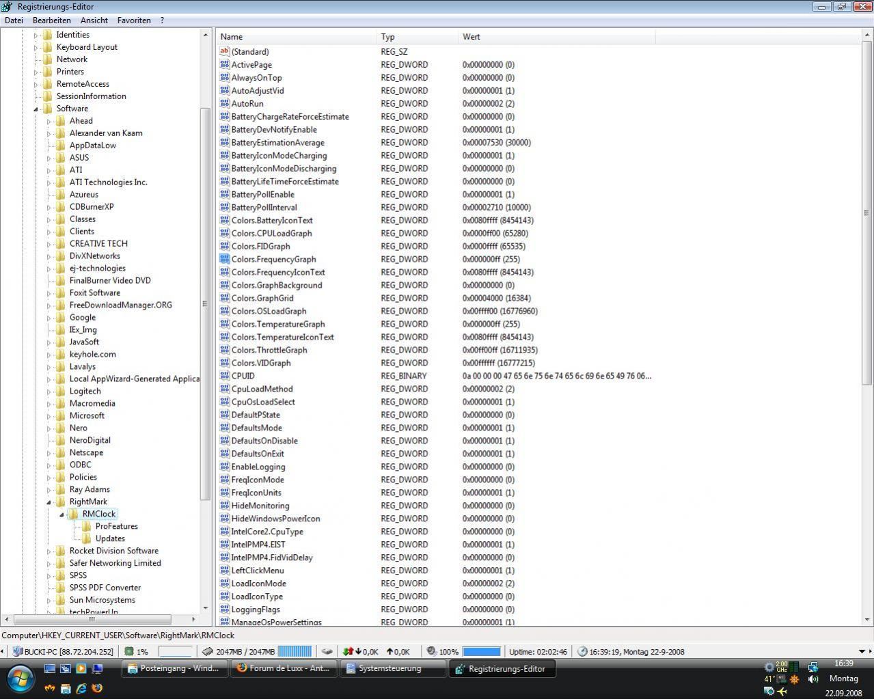Click the network tray icon

click(812, 666)
